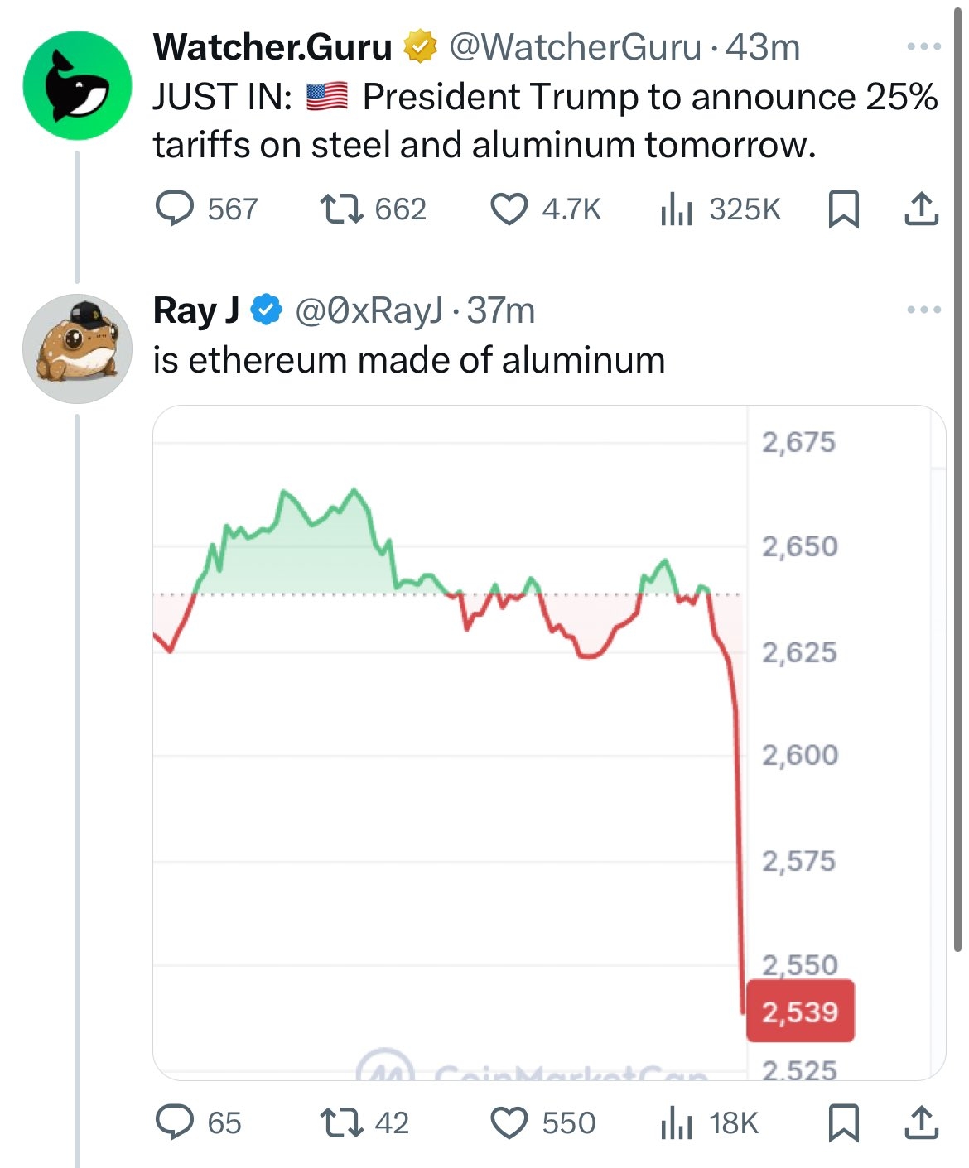
Task: Bookmark Ray J's tweet
Action: coord(844,1124)
